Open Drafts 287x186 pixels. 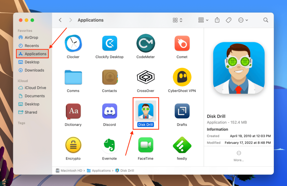click(x=182, y=111)
